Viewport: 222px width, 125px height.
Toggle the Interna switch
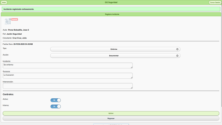(x=55, y=107)
